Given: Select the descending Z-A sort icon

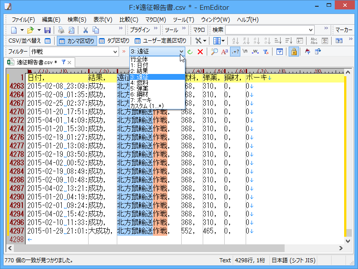Looking at the screenshot, I should click(x=247, y=40).
